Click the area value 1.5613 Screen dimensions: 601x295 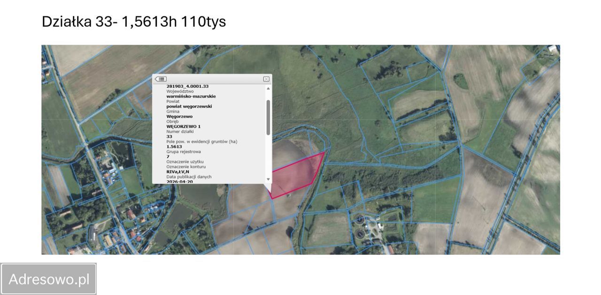[174, 147]
